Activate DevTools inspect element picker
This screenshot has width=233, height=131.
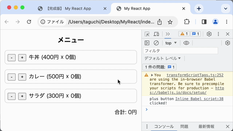point(147,34)
